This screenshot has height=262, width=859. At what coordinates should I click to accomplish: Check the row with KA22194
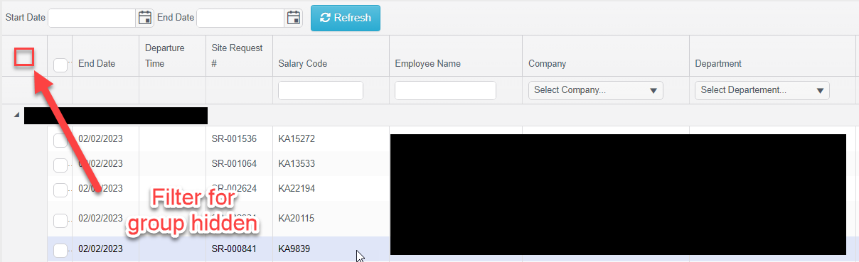(60, 190)
